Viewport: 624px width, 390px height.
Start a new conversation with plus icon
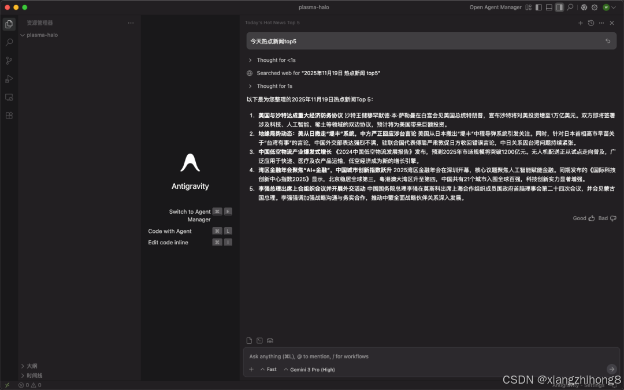coord(580,23)
